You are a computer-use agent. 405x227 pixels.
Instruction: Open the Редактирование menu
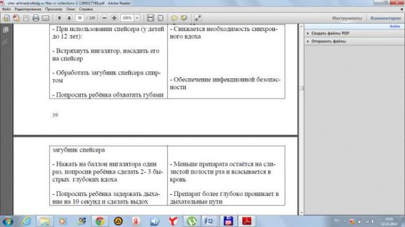28,9
